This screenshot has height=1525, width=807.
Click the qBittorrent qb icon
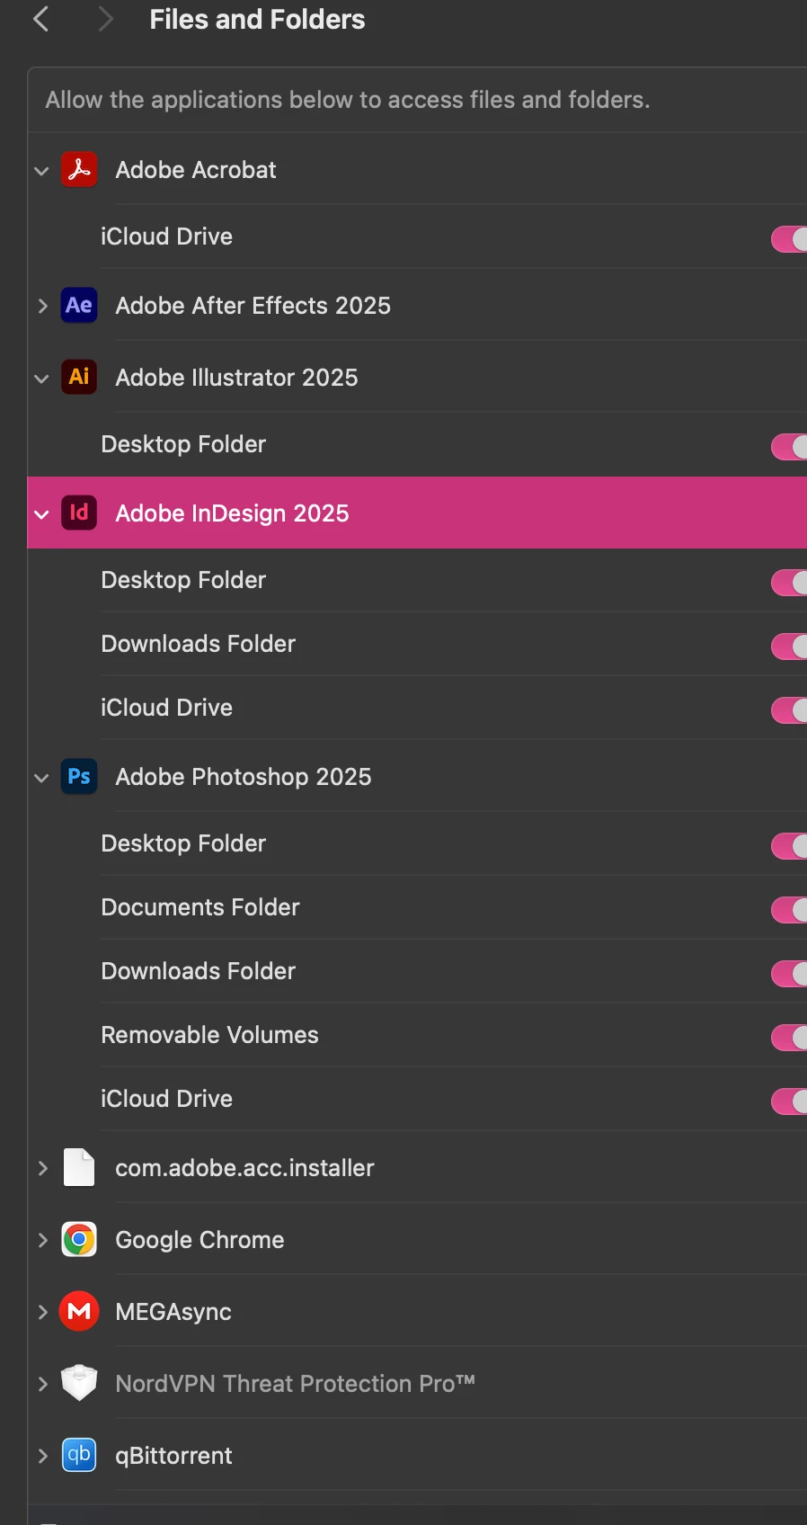(x=79, y=1455)
